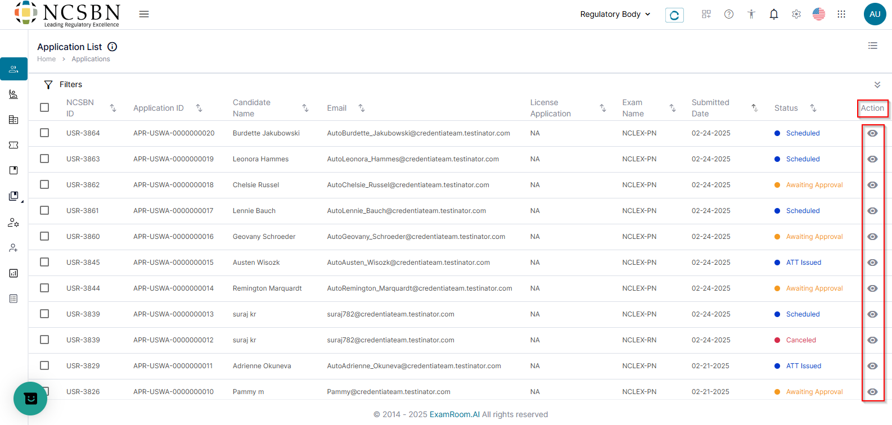The height and width of the screenshot is (425, 892).
Task: Open the Regulatory Body dropdown
Action: [615, 15]
